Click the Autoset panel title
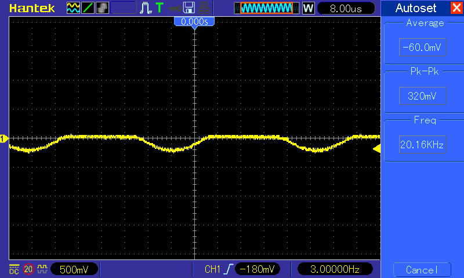 pyautogui.click(x=416, y=8)
